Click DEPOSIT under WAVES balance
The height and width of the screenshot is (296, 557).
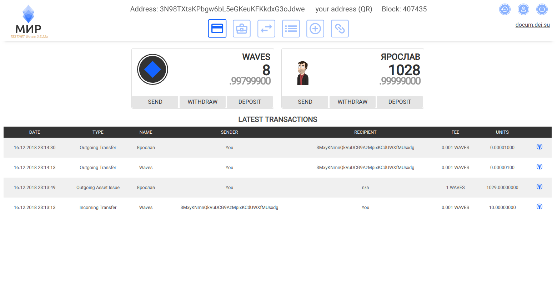250,102
